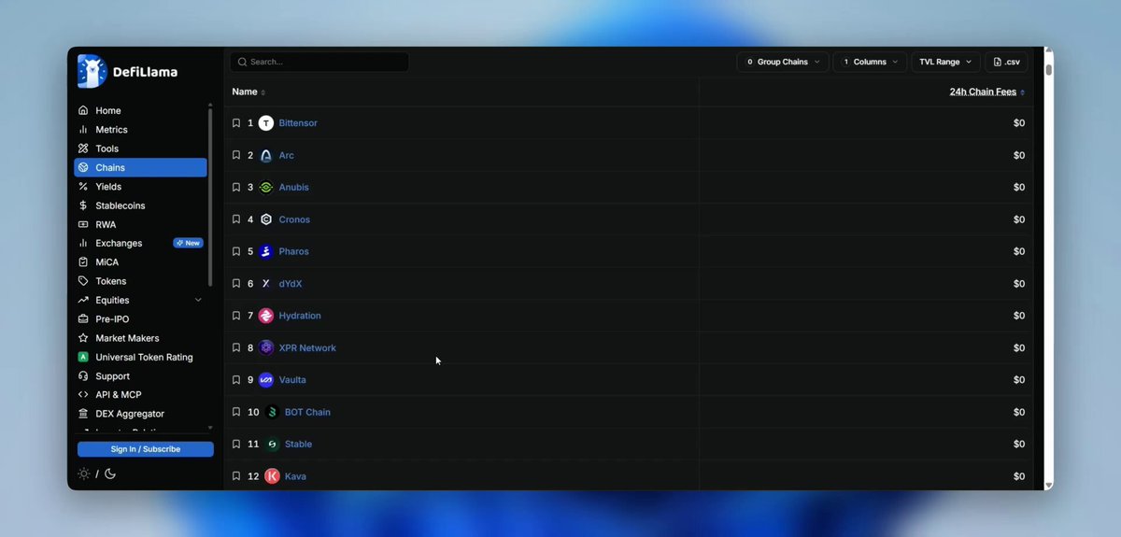The height and width of the screenshot is (537, 1121).
Task: Open the Cronos chain link
Action: (x=294, y=219)
